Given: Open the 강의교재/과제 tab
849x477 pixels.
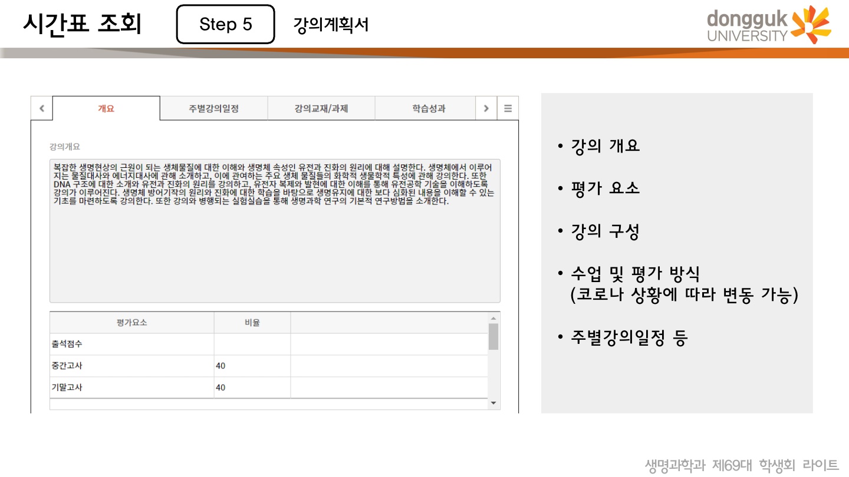Looking at the screenshot, I should tap(321, 108).
